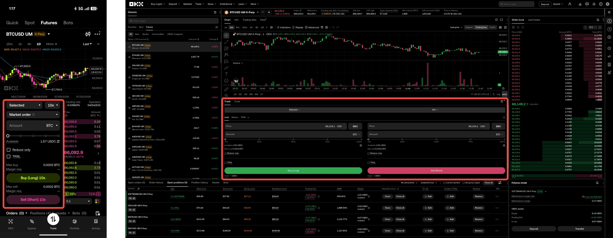Open mobile chart indicator candlestick icon
This screenshot has width=613, height=238.
(x=88, y=34)
